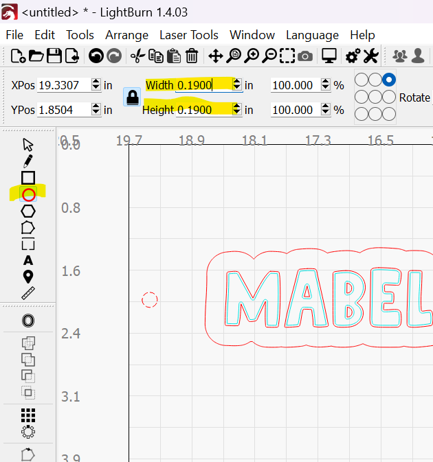Select the Rectangle drawing tool

[x=28, y=178]
